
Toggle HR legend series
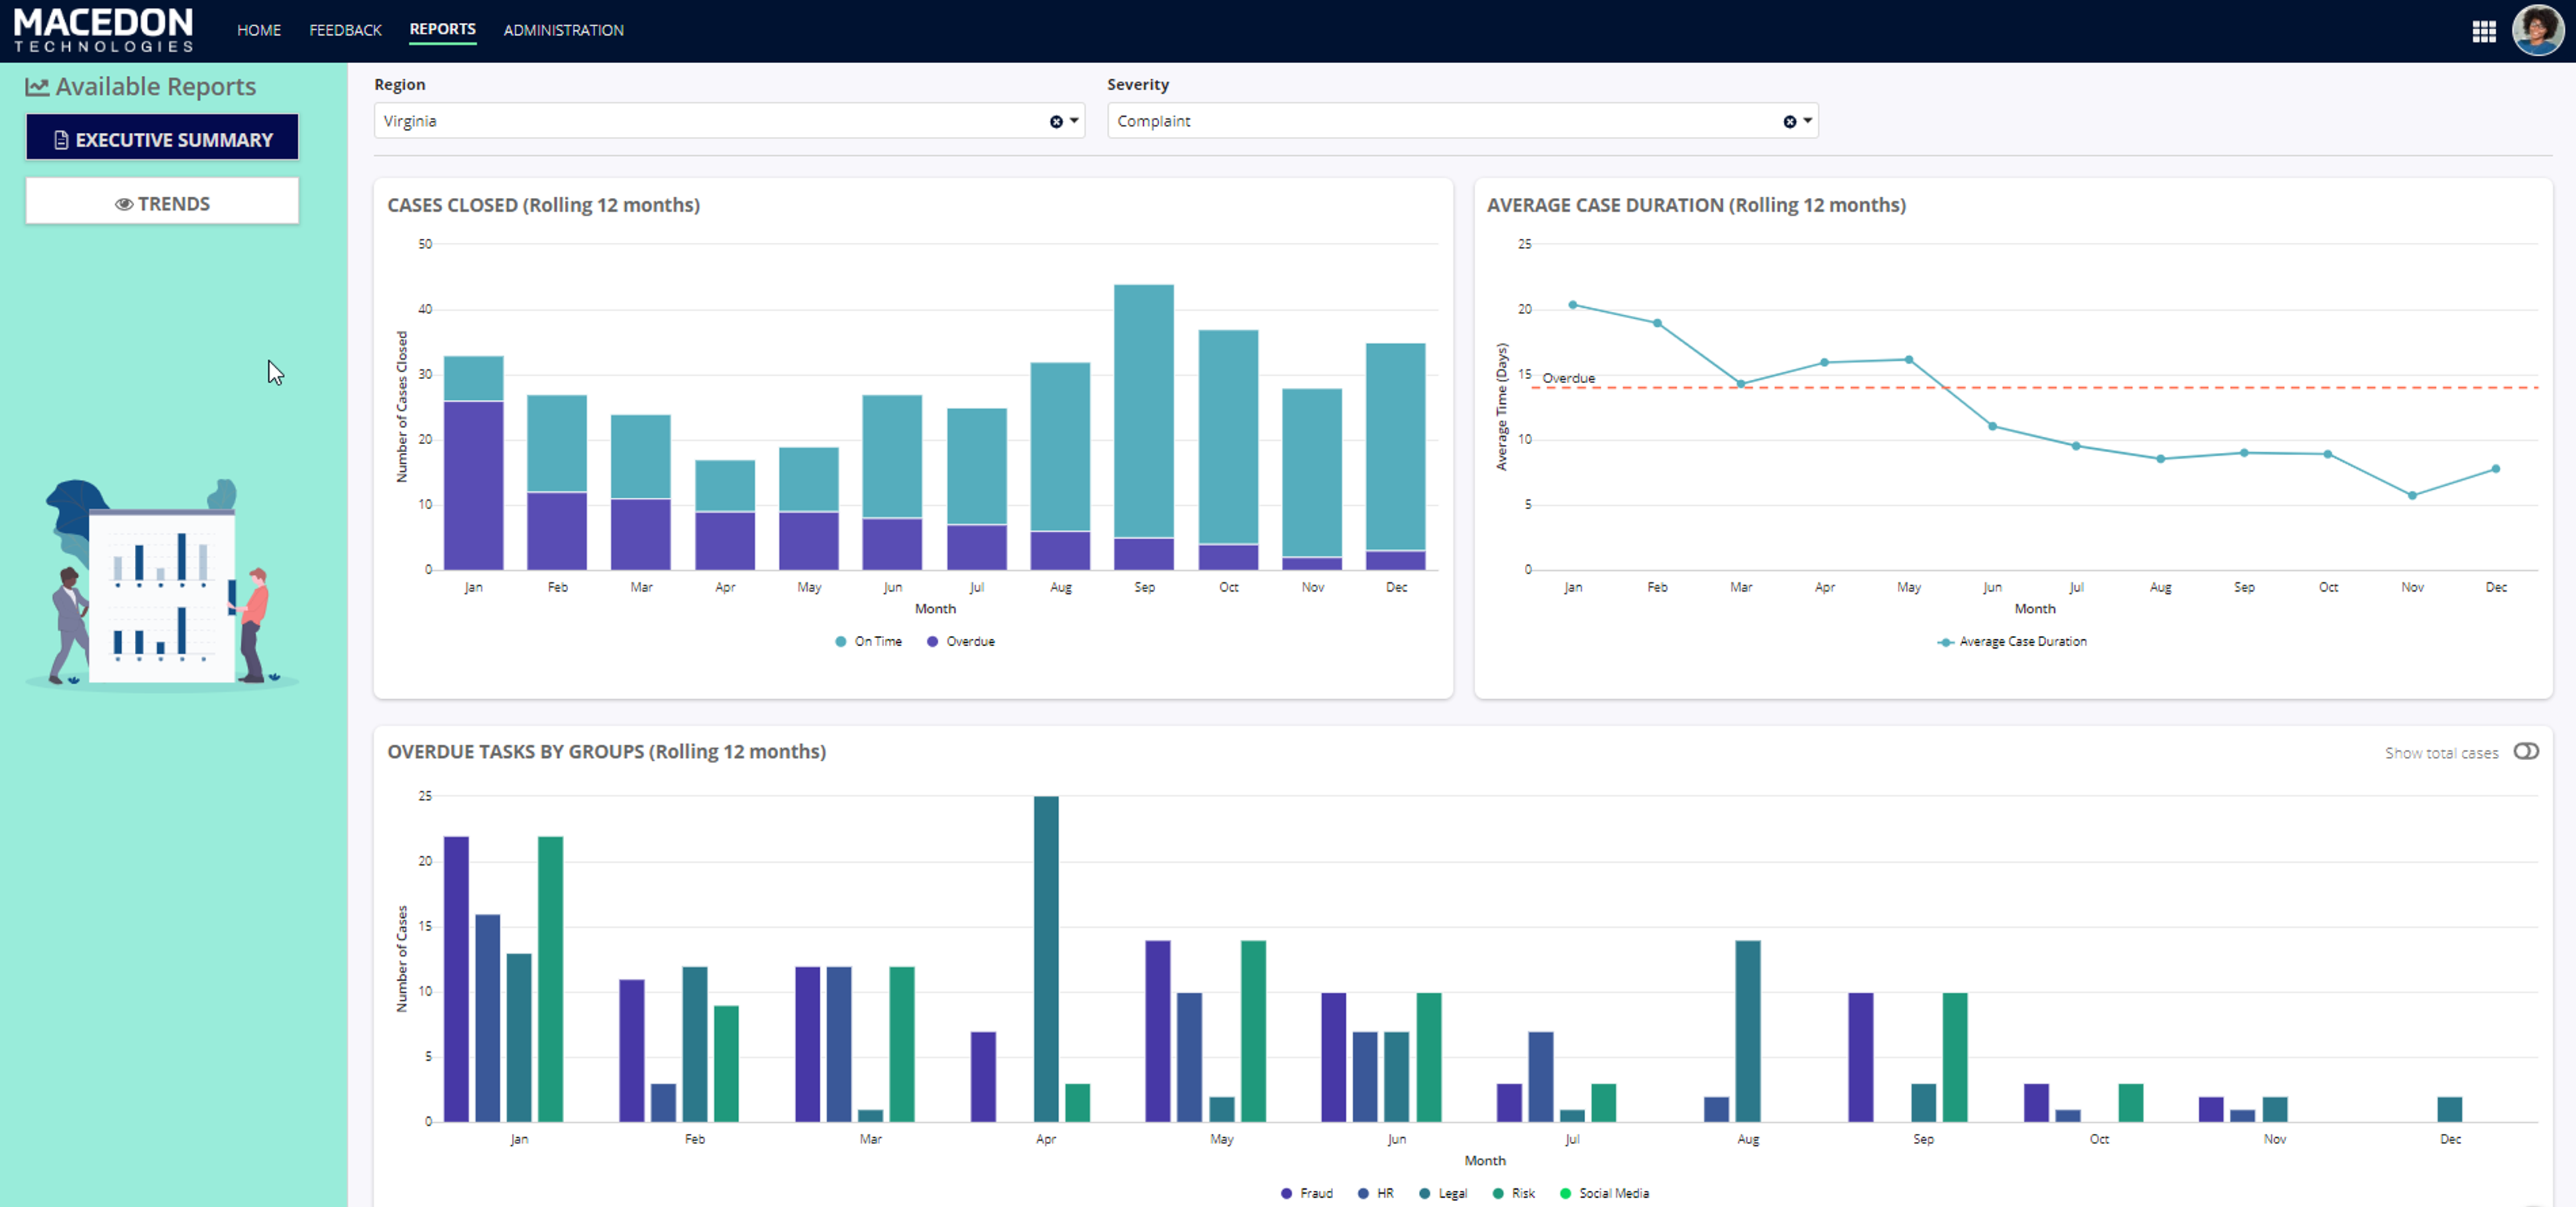(x=1376, y=1193)
